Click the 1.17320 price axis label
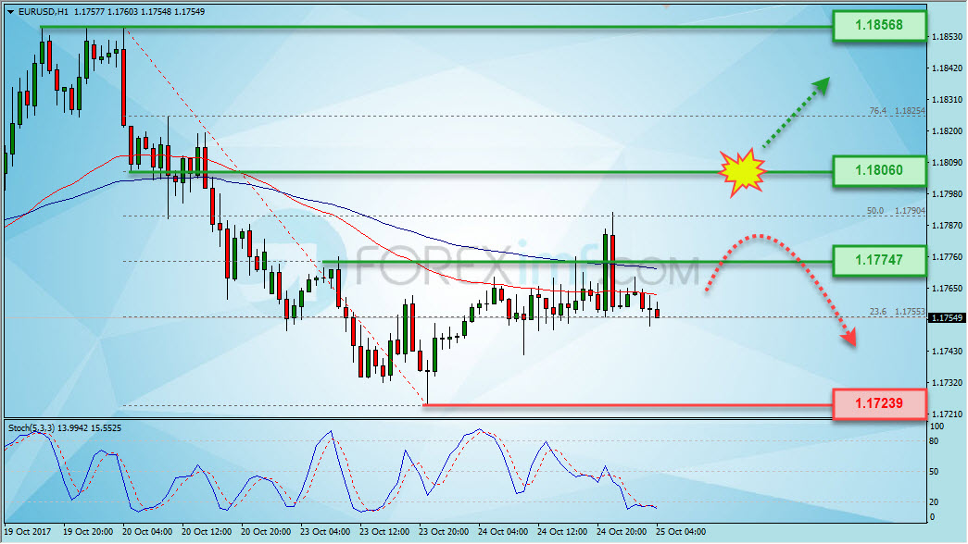The height and width of the screenshot is (544, 968). point(947,382)
